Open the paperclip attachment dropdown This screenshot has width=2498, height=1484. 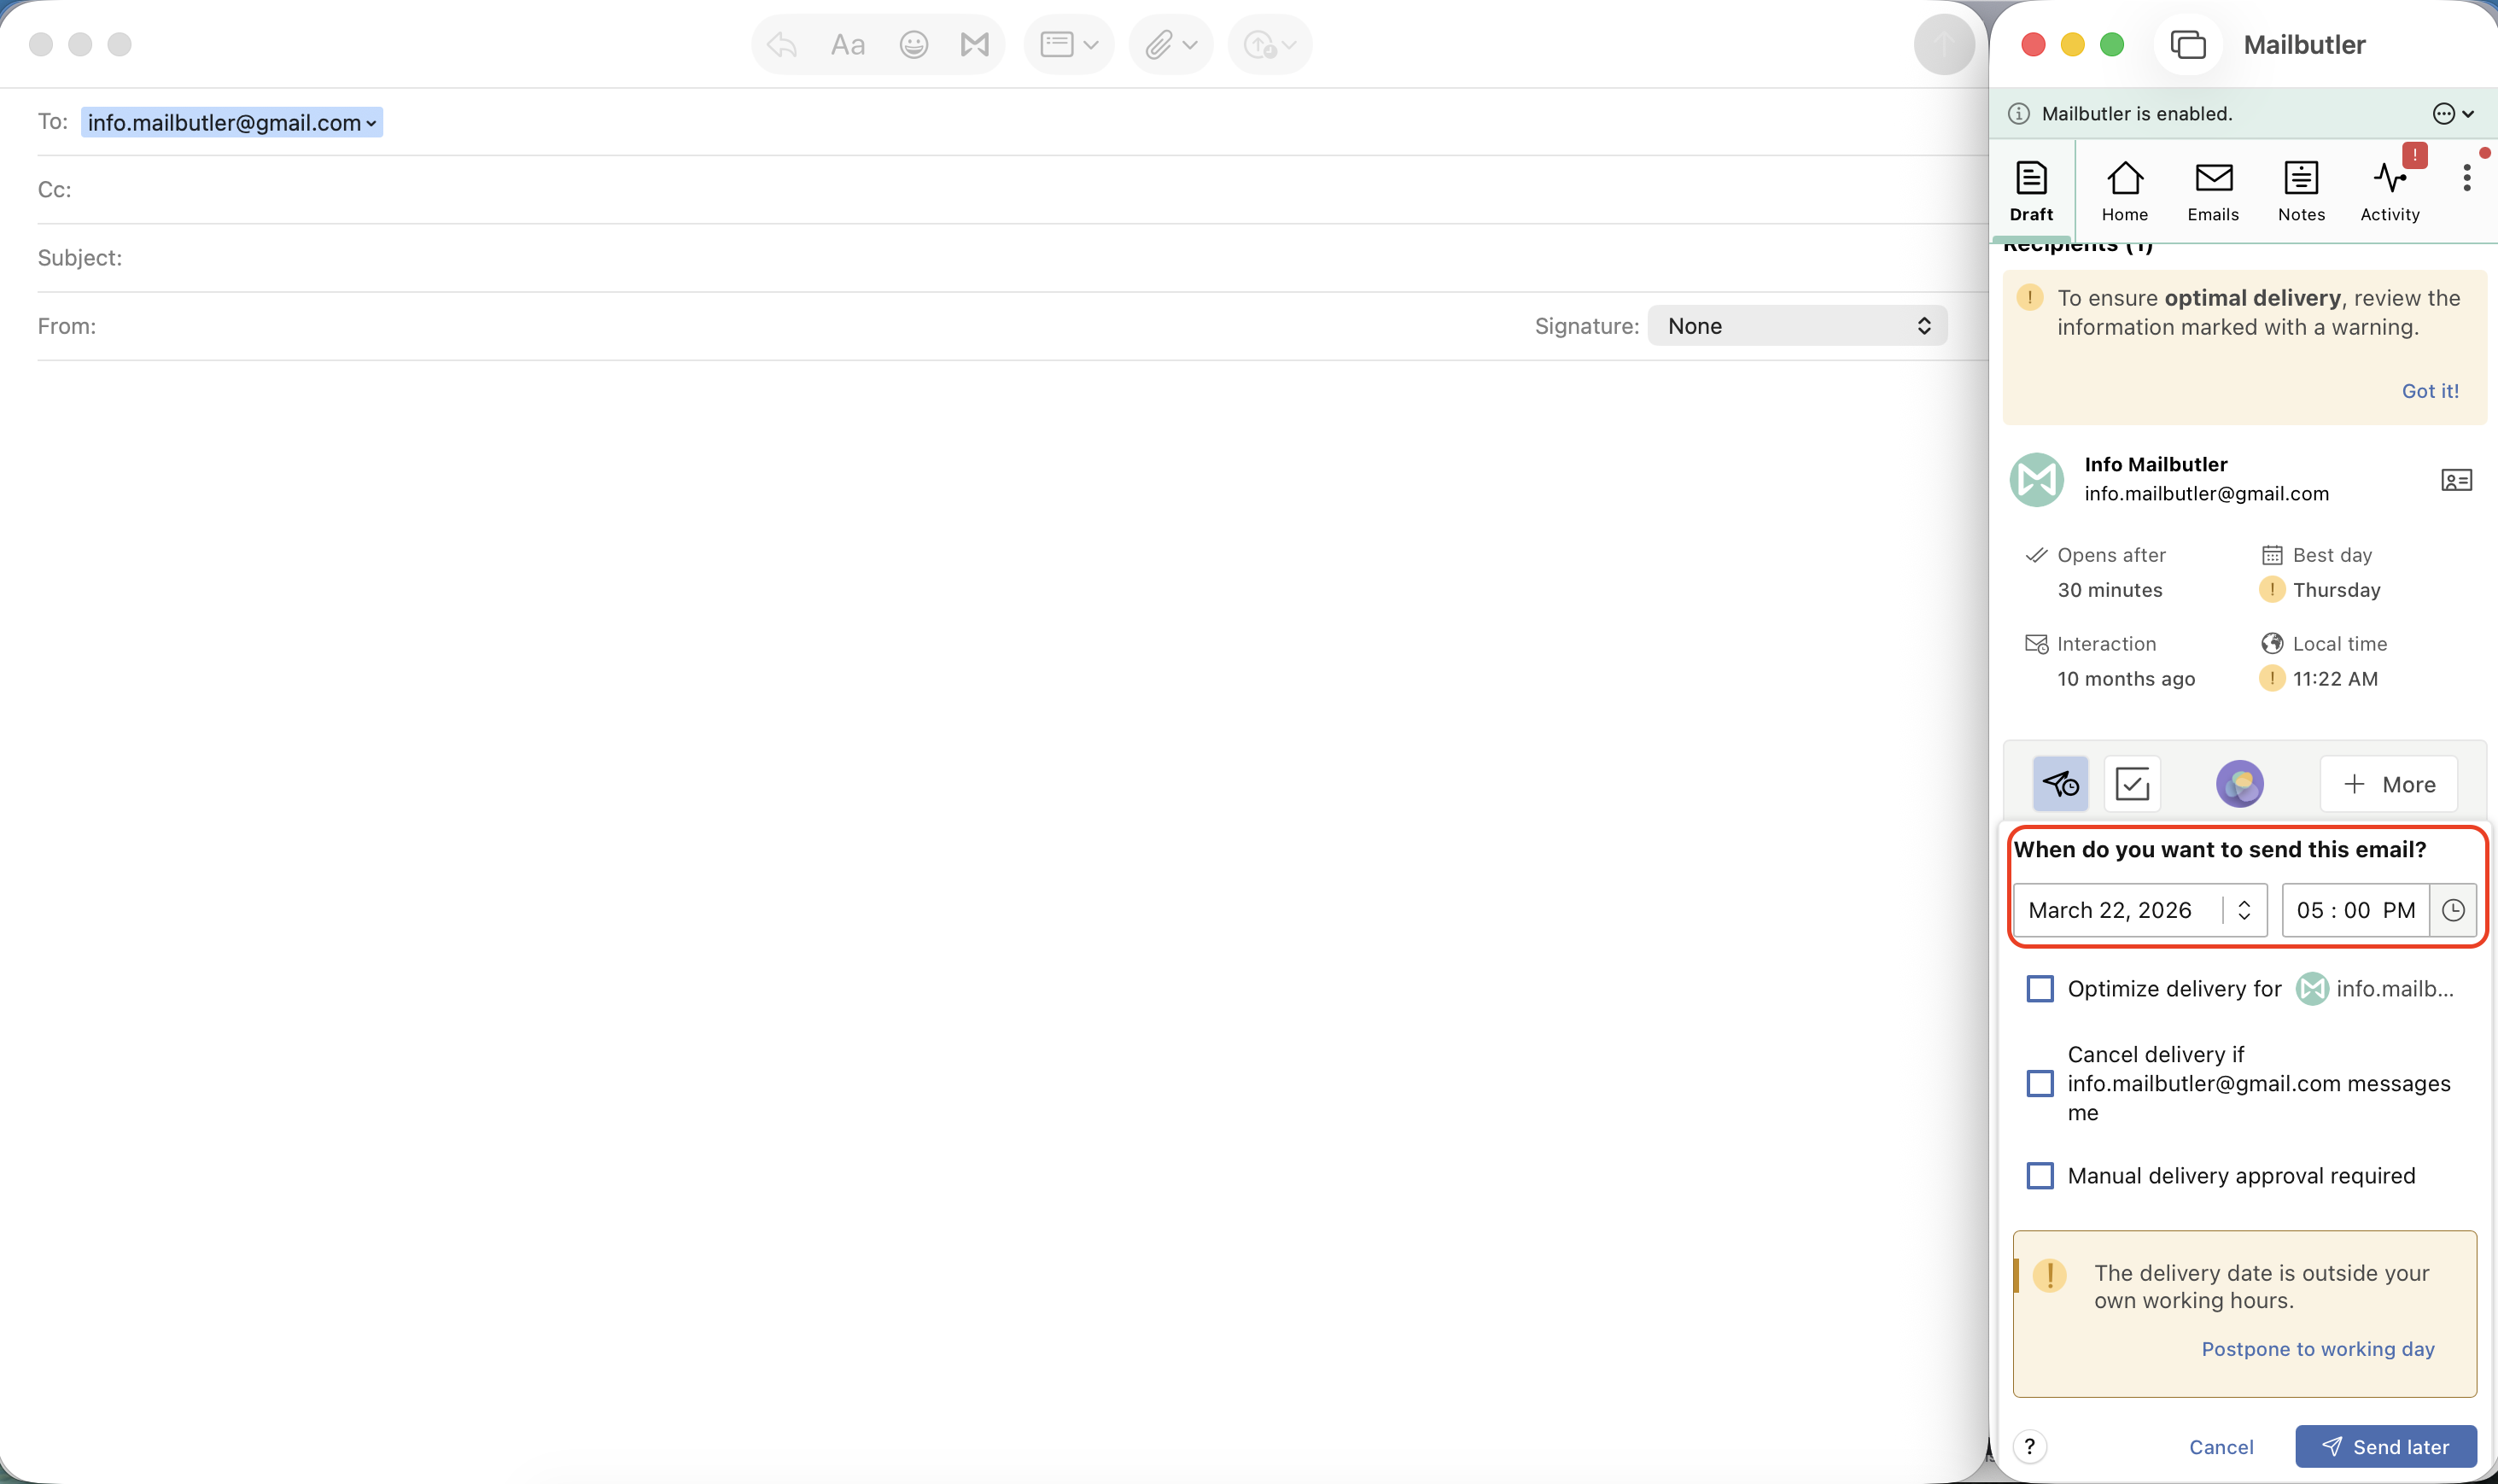1170,44
